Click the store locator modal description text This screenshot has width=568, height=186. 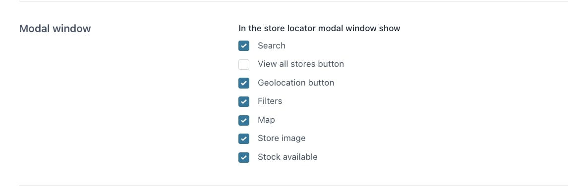click(x=320, y=28)
